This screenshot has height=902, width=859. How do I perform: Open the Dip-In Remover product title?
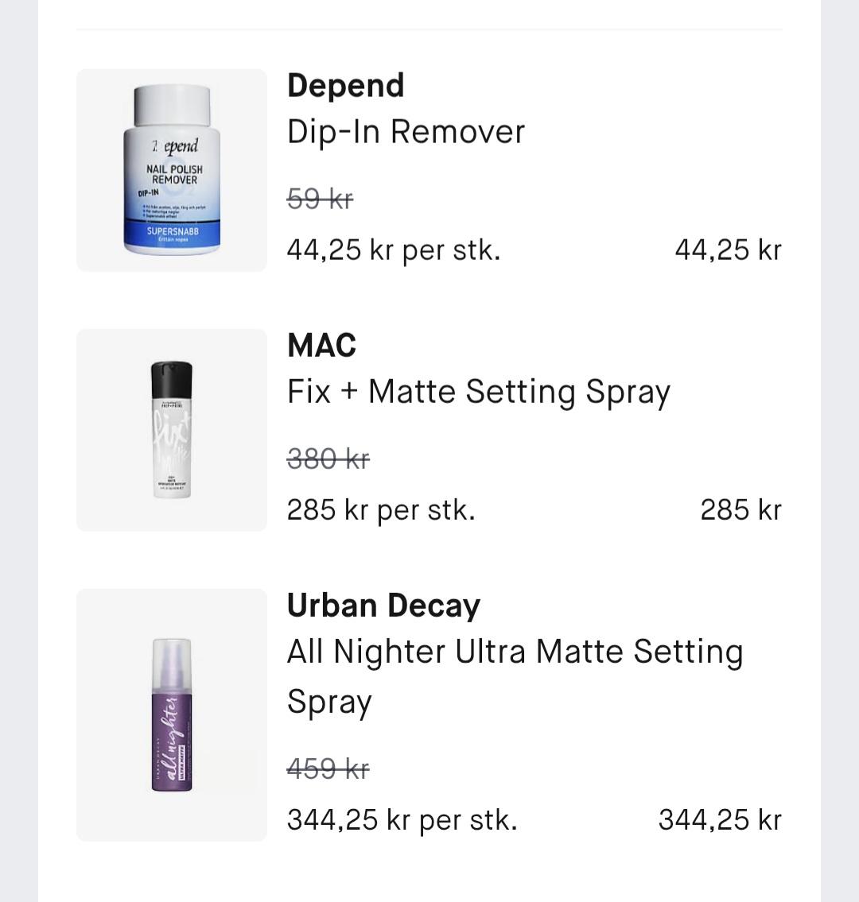(406, 132)
